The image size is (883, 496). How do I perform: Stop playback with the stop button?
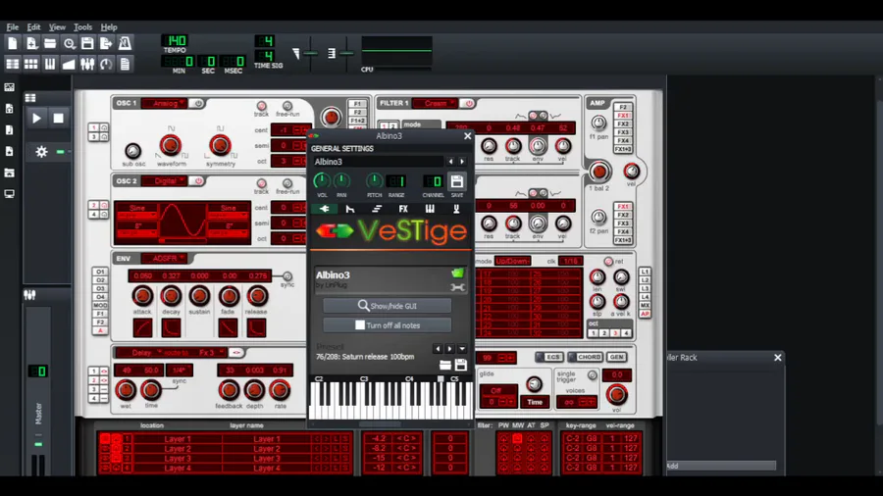pos(58,118)
